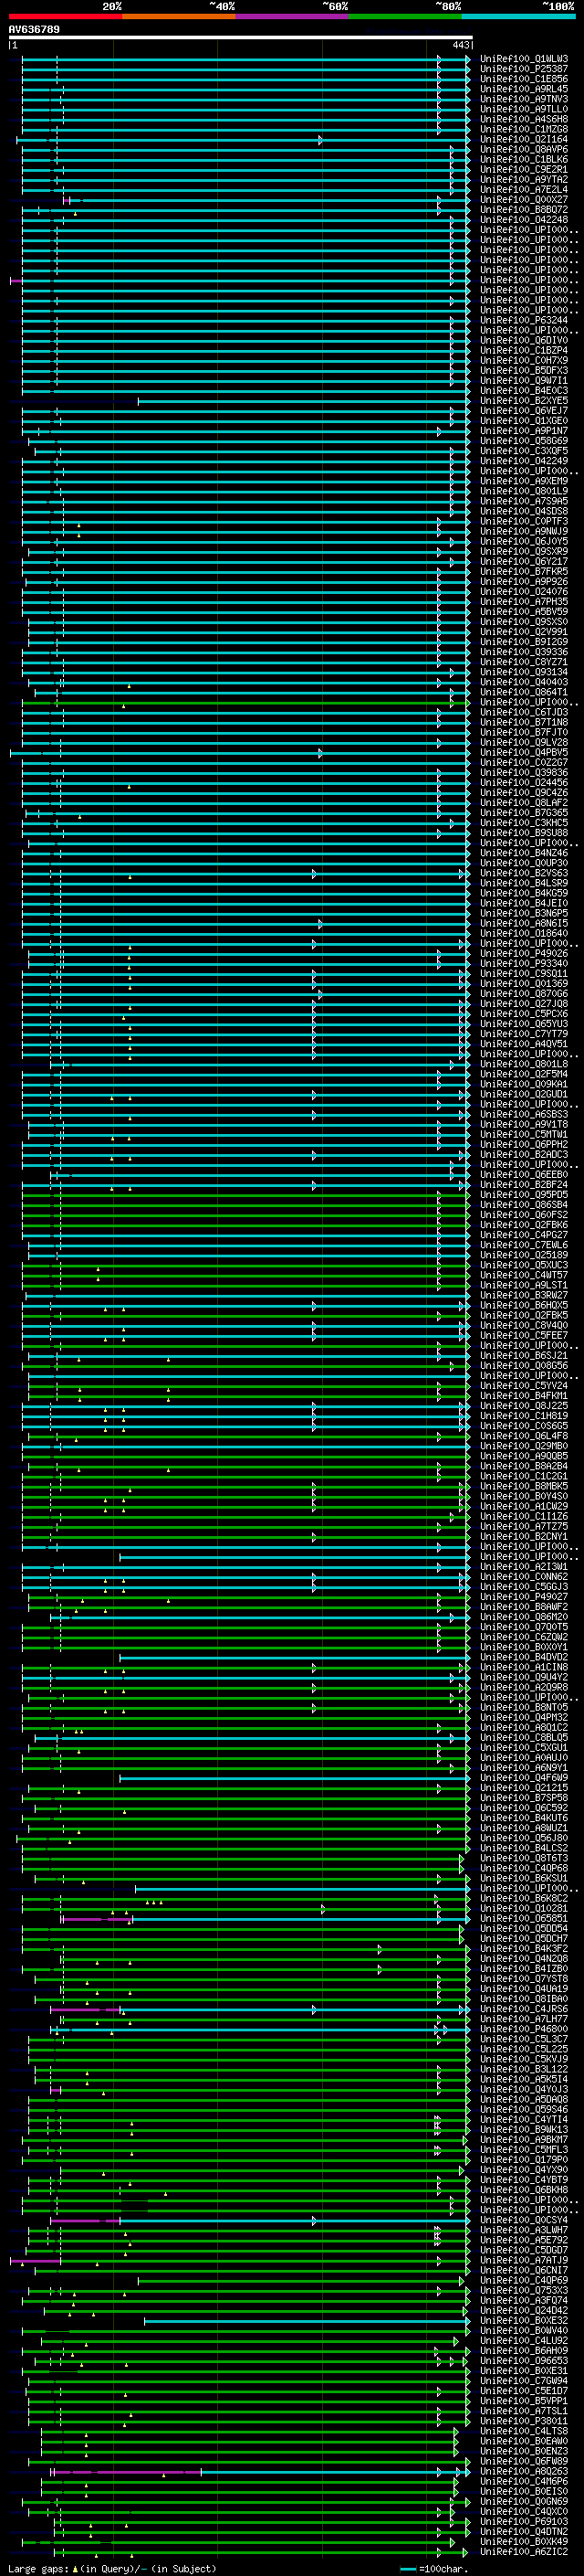Open hit UniRef100_P25387

[524, 69]
